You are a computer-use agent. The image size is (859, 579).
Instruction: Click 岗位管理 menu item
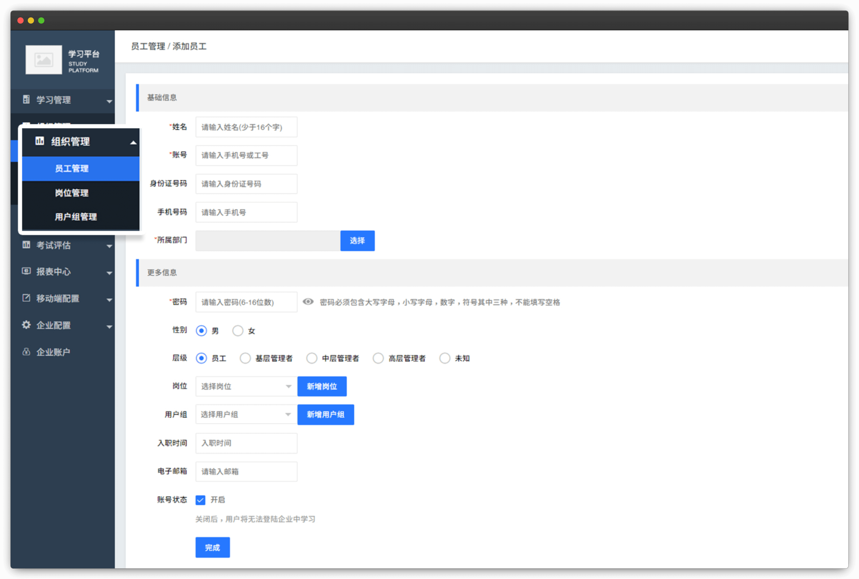pyautogui.click(x=71, y=192)
